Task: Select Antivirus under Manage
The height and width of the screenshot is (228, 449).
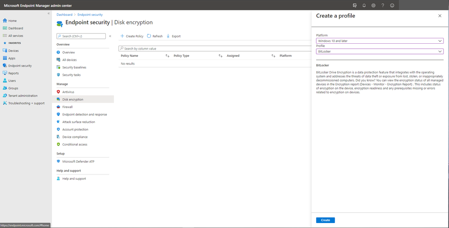Action: [68, 92]
